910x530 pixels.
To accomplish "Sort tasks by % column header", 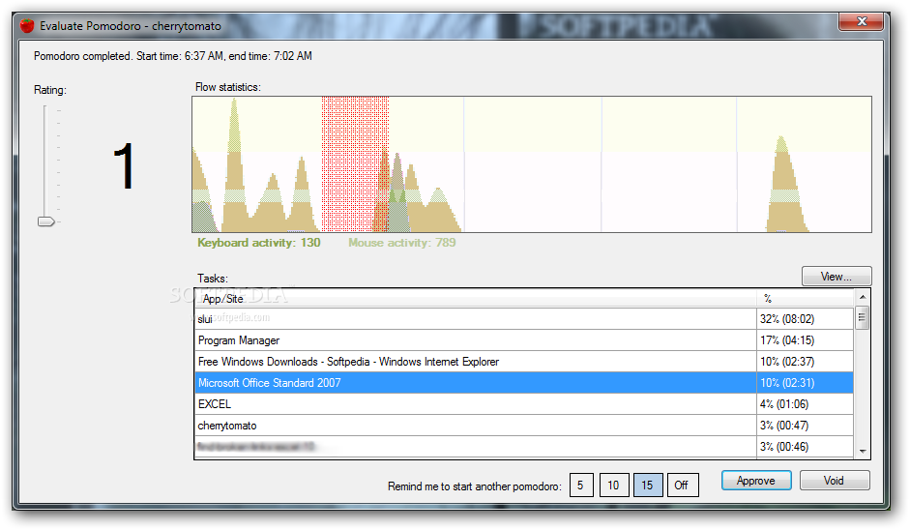I will (806, 299).
